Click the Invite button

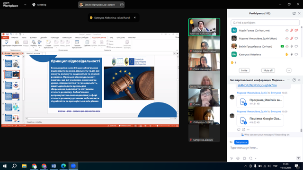[x=244, y=70]
